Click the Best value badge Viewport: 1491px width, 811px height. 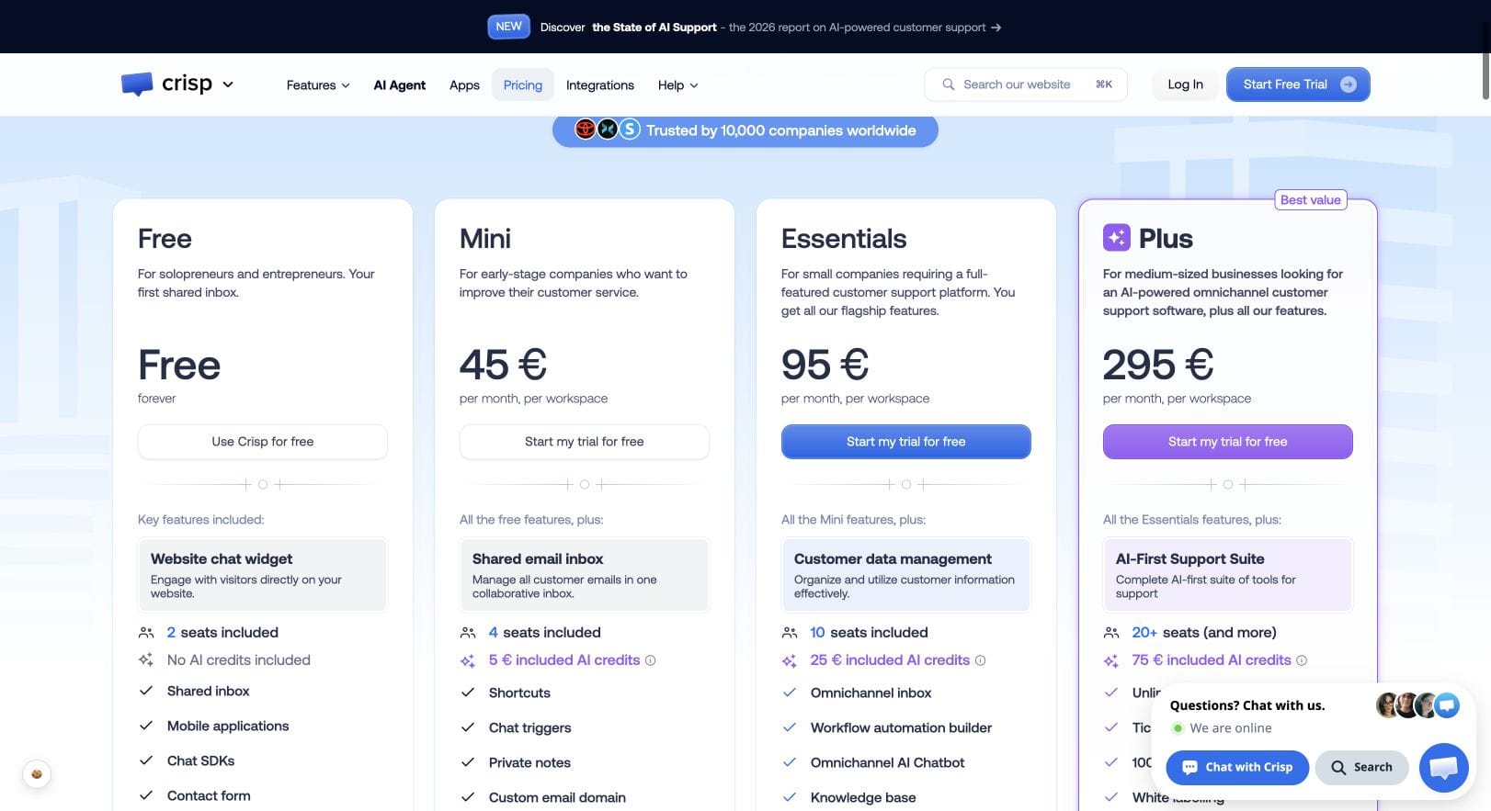pyautogui.click(x=1311, y=200)
